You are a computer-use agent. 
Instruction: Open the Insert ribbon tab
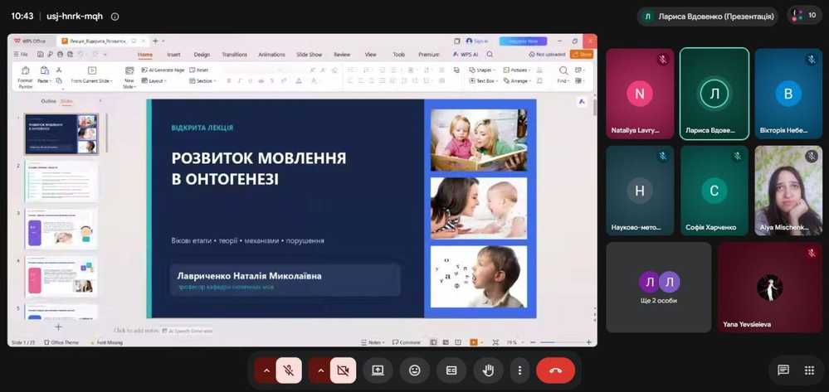pos(174,55)
